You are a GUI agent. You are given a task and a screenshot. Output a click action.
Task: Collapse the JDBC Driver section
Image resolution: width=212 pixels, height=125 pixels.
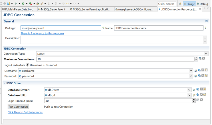pos(4,83)
